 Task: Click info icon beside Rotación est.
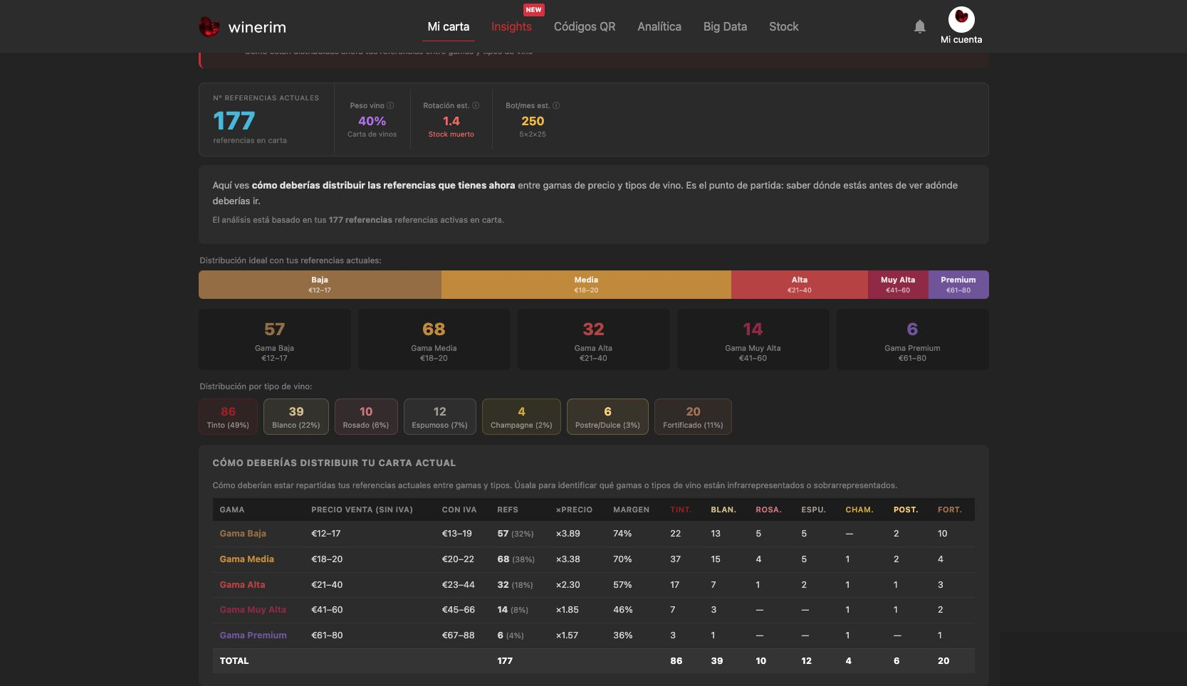coord(476,105)
